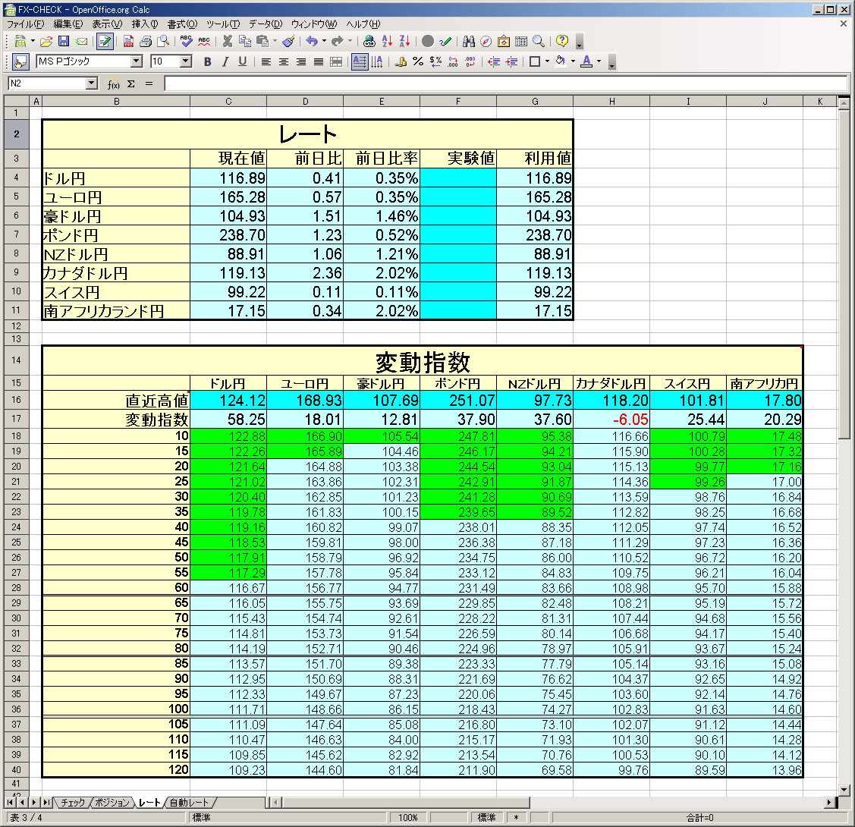Sort ascending with the A-Z icon
Viewport: 855px width, 827px height.
click(387, 42)
